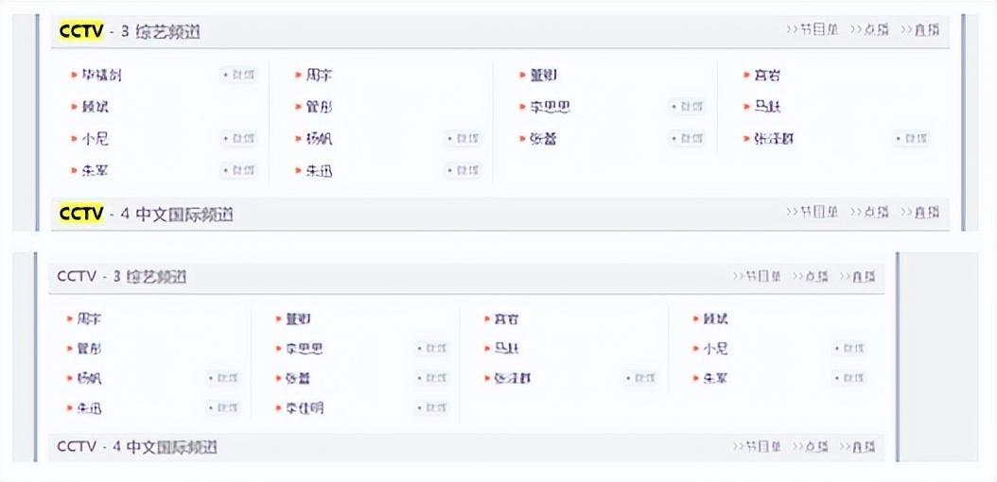Click button beside 杨帆 in lower list
997x482 pixels.
click(223, 378)
